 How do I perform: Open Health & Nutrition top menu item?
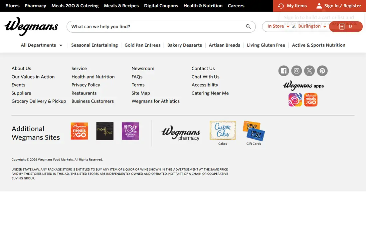[203, 6]
